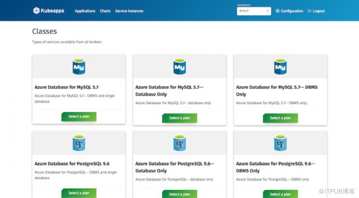
Task: Click MySQL icon on MySQL 5.7 Database Only card
Action: (x=179, y=67)
